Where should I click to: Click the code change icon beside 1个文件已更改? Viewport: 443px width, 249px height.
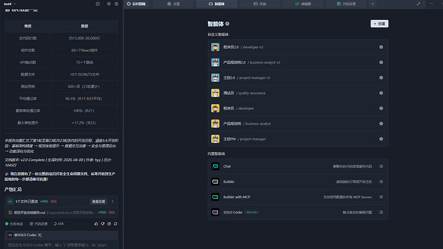click(10, 202)
